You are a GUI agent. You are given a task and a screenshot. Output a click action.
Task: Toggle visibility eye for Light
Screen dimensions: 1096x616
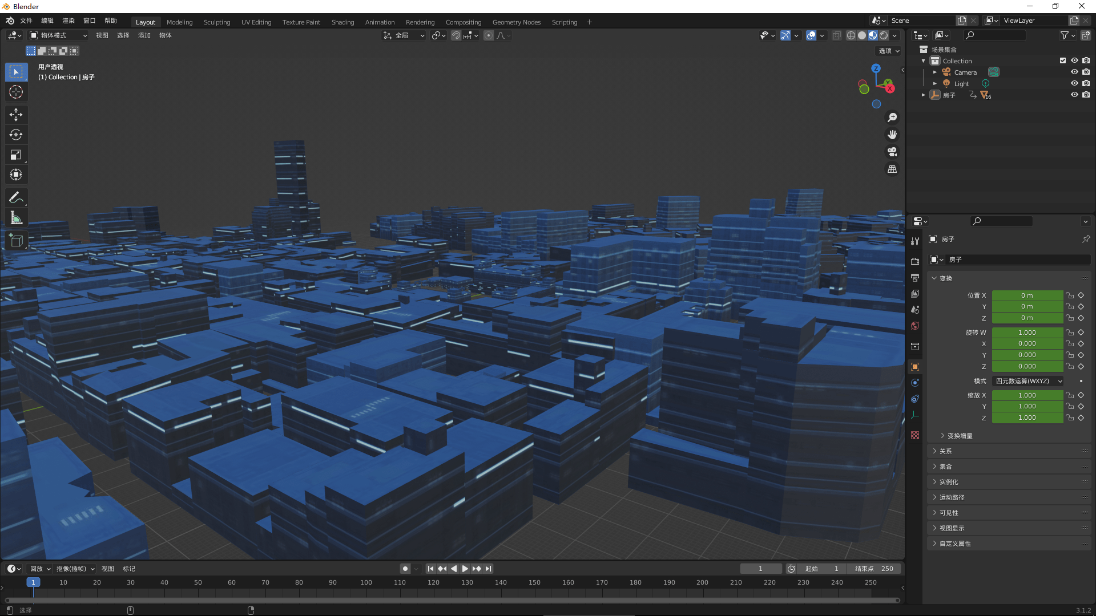pos(1074,83)
